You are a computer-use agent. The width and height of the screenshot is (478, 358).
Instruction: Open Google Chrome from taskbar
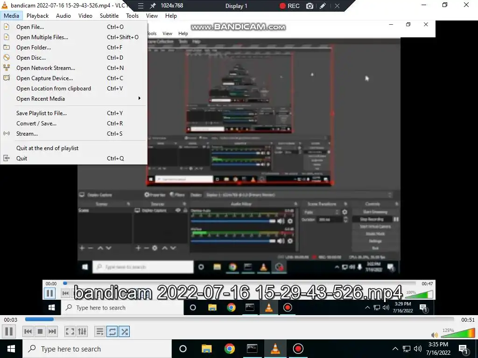pos(230,349)
